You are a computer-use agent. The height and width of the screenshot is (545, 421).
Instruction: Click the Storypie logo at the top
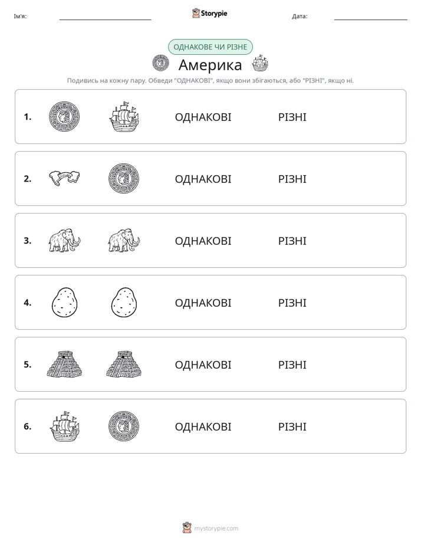pyautogui.click(x=209, y=13)
